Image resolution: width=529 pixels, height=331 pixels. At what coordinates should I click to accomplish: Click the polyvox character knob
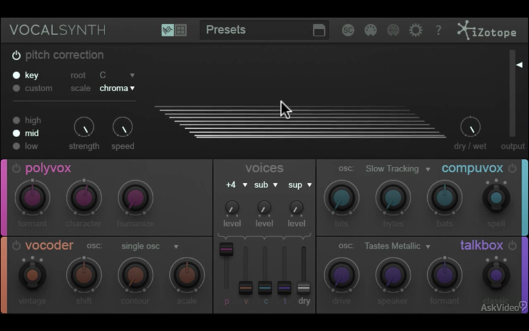pos(84,197)
